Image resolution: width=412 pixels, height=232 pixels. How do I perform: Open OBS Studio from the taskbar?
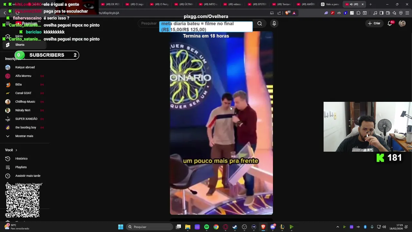(x=244, y=227)
